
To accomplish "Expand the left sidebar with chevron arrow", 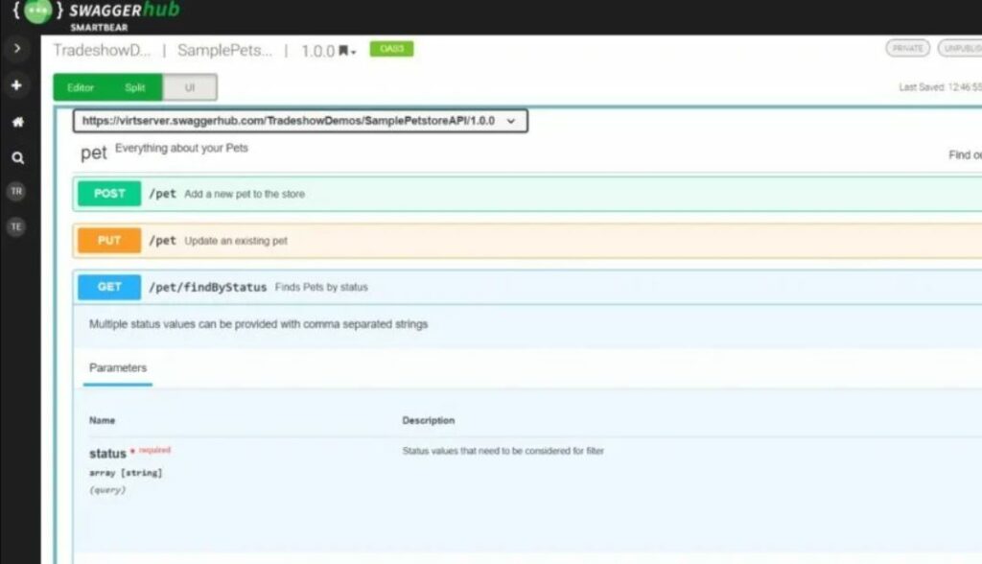I will pyautogui.click(x=17, y=48).
